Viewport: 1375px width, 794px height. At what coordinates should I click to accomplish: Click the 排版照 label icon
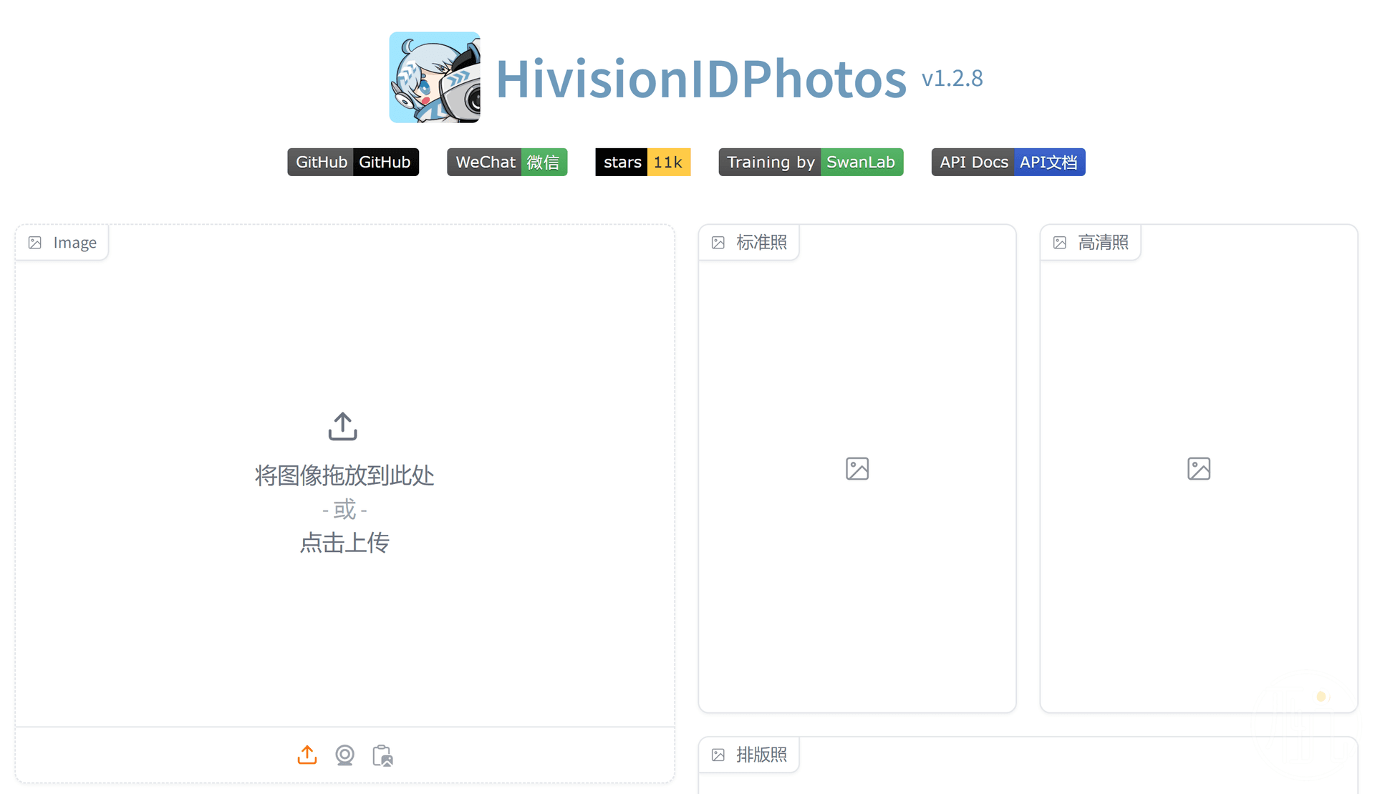click(x=718, y=755)
